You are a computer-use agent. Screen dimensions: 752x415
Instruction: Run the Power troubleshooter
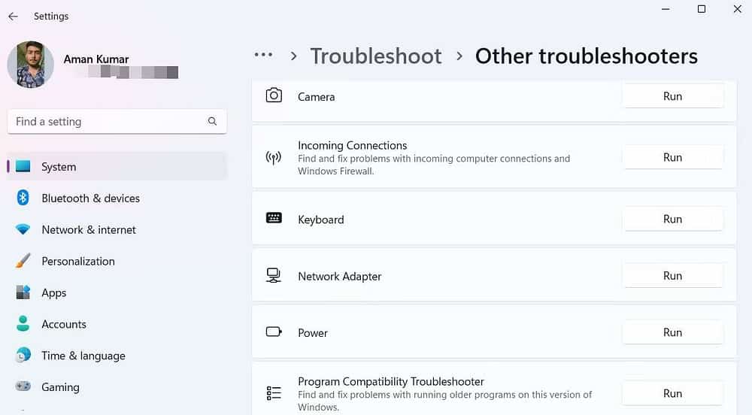pos(672,332)
